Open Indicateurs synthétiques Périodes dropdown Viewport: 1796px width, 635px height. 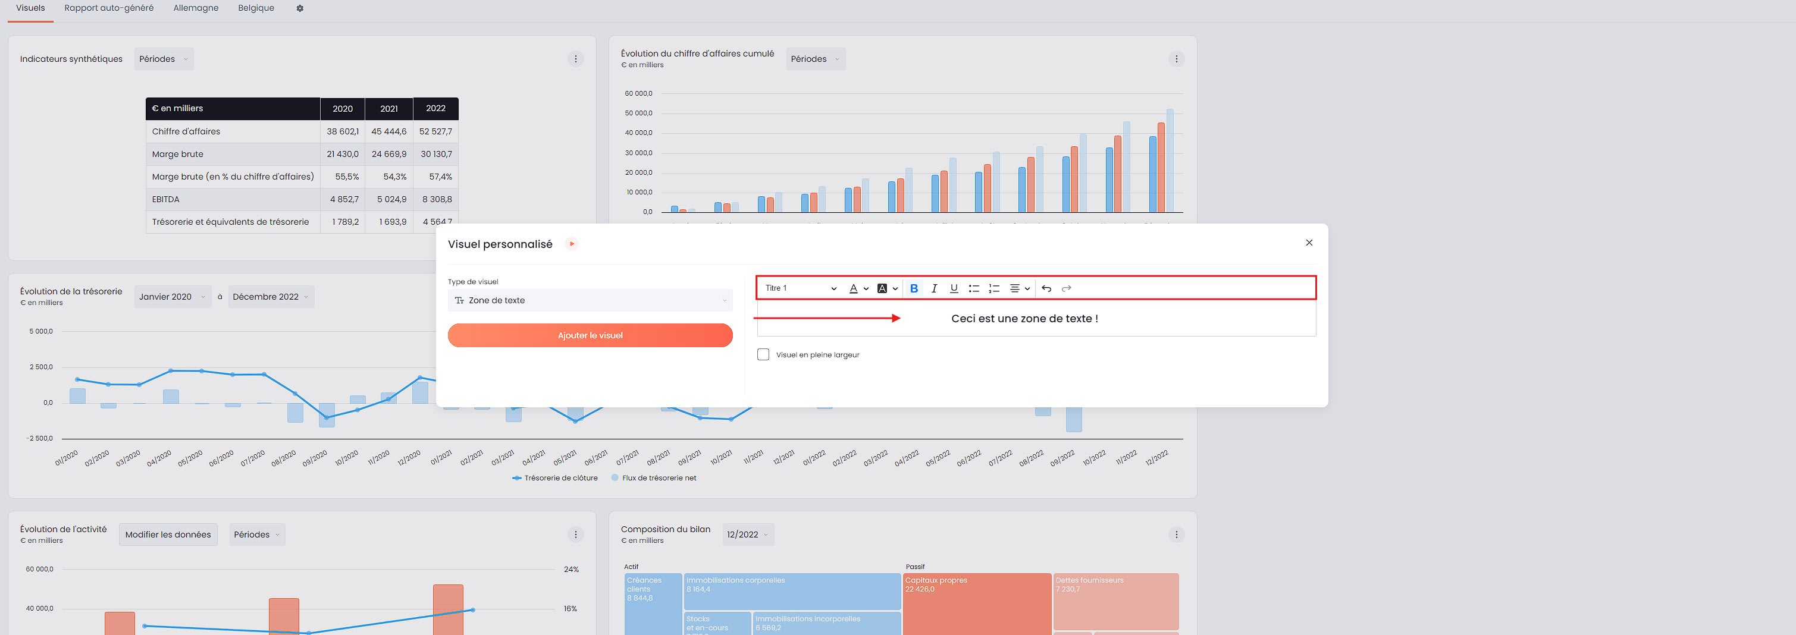pos(164,59)
